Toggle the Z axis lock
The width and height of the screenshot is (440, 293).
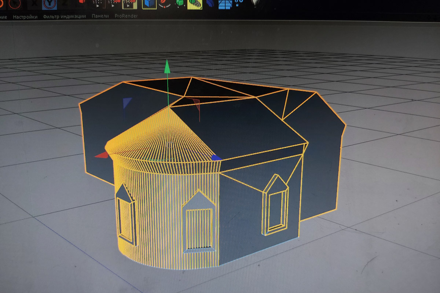point(65,3)
